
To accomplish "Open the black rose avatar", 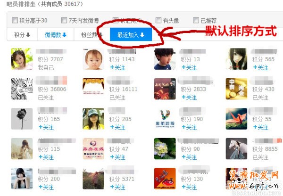I will (22, 119).
